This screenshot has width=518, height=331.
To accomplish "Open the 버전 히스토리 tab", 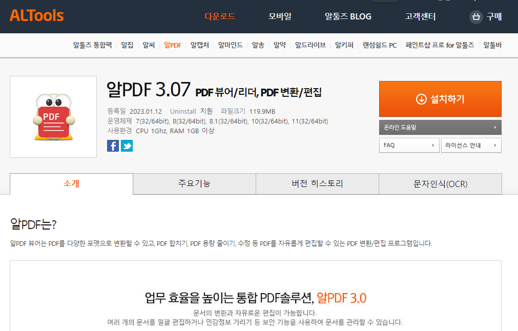I will pos(317,184).
